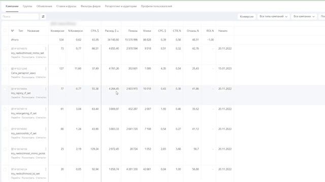Click campaign type icon of kry_nedvizhimost_mimo_poisk
The width and height of the screenshot is (325, 182).
click(12, 149)
